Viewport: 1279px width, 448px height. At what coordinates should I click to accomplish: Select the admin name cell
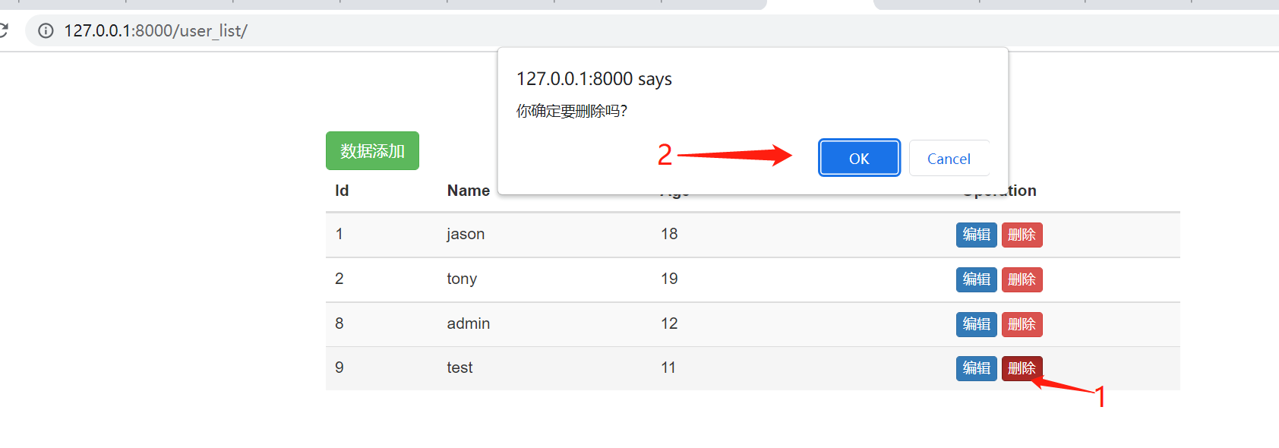coord(468,323)
